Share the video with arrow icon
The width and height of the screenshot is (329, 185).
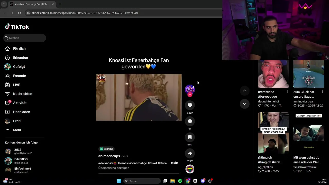pyautogui.click(x=190, y=153)
